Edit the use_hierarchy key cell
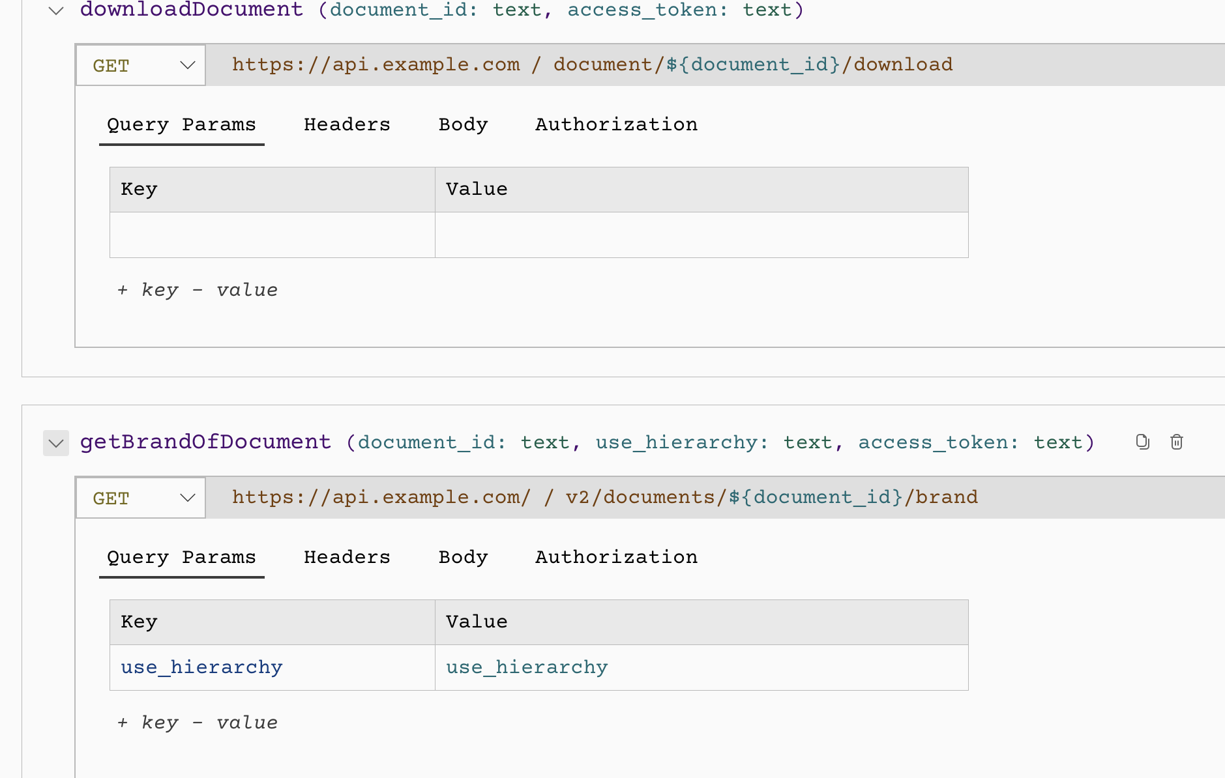Screen dimensions: 1225x778 tap(201, 667)
